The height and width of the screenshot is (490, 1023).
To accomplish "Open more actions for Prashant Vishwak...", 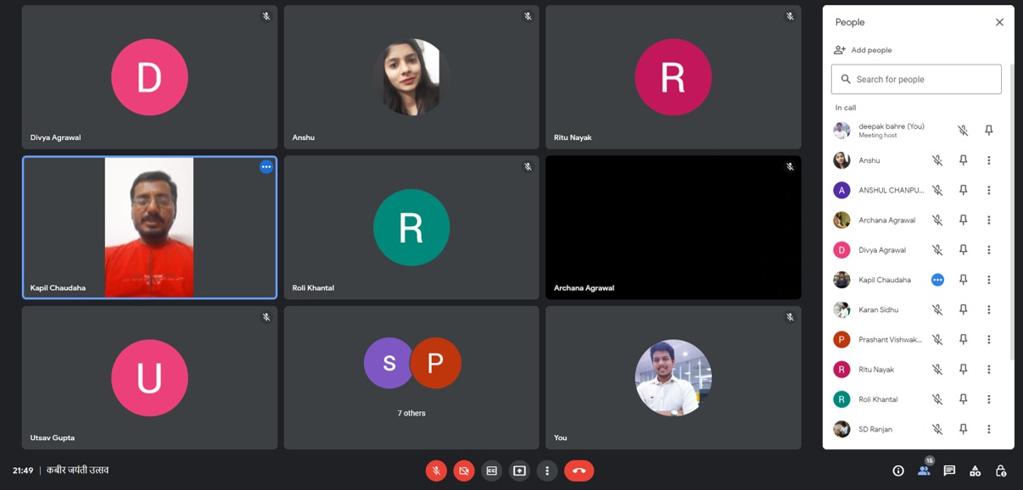I will pyautogui.click(x=989, y=339).
